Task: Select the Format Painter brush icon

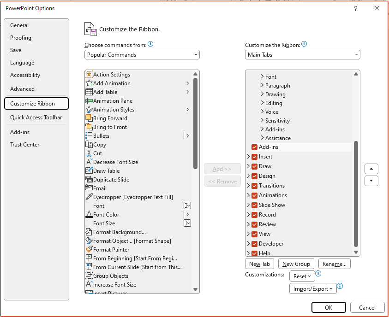Action: (x=89, y=249)
